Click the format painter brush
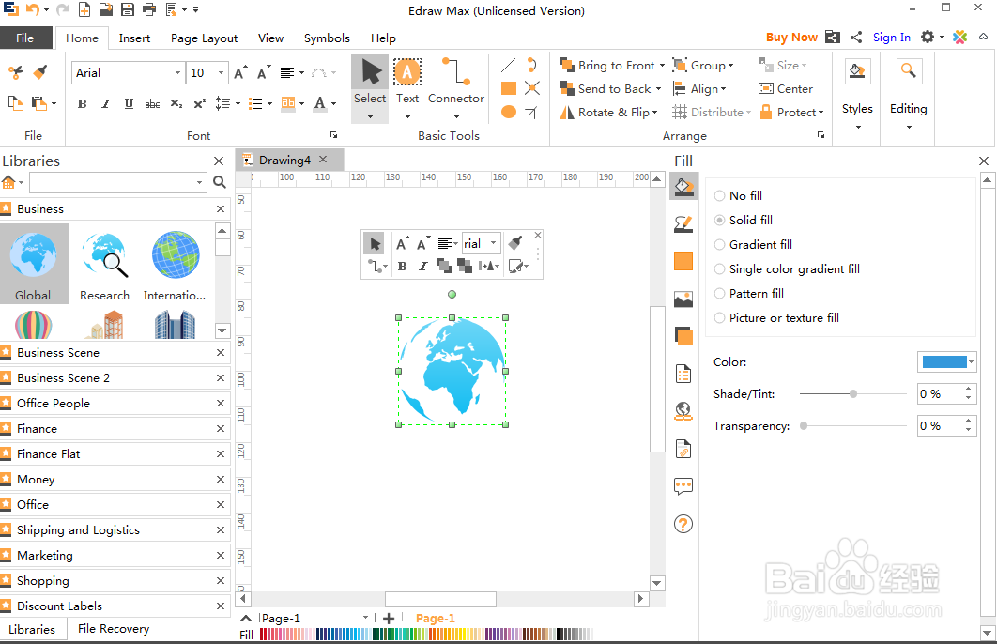 click(x=40, y=72)
